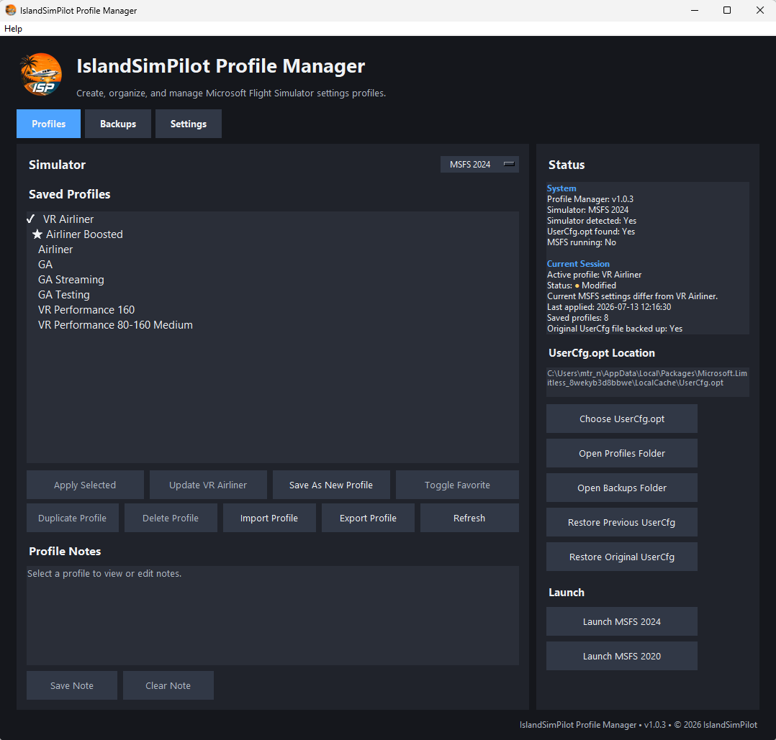Switch to the Backups tab
The height and width of the screenshot is (740, 776).
click(118, 124)
